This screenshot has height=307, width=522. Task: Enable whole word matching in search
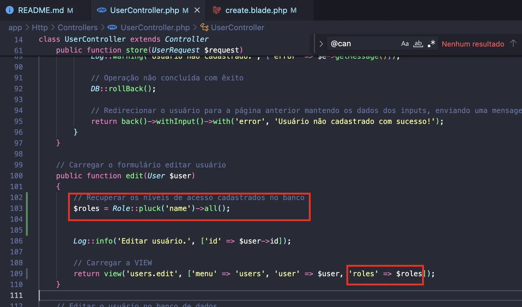(x=418, y=44)
